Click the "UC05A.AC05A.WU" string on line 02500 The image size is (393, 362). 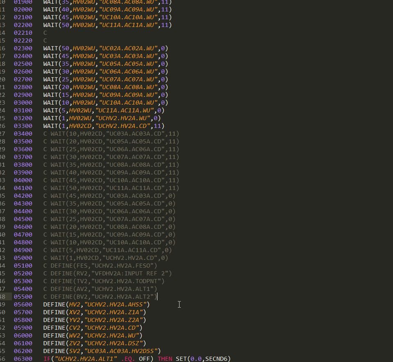click(128, 64)
